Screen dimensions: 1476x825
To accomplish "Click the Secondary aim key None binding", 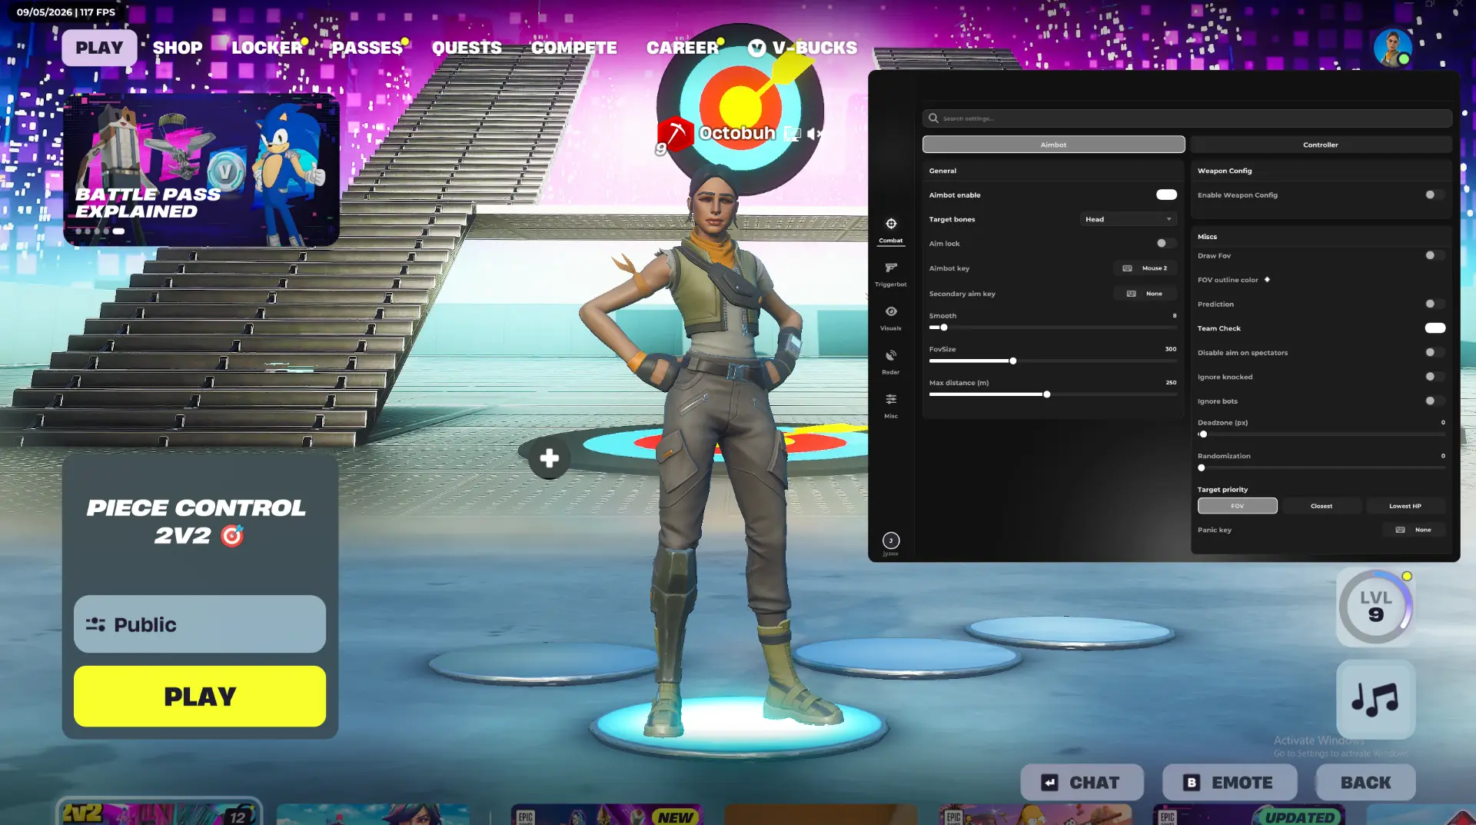I will 1145,294.
